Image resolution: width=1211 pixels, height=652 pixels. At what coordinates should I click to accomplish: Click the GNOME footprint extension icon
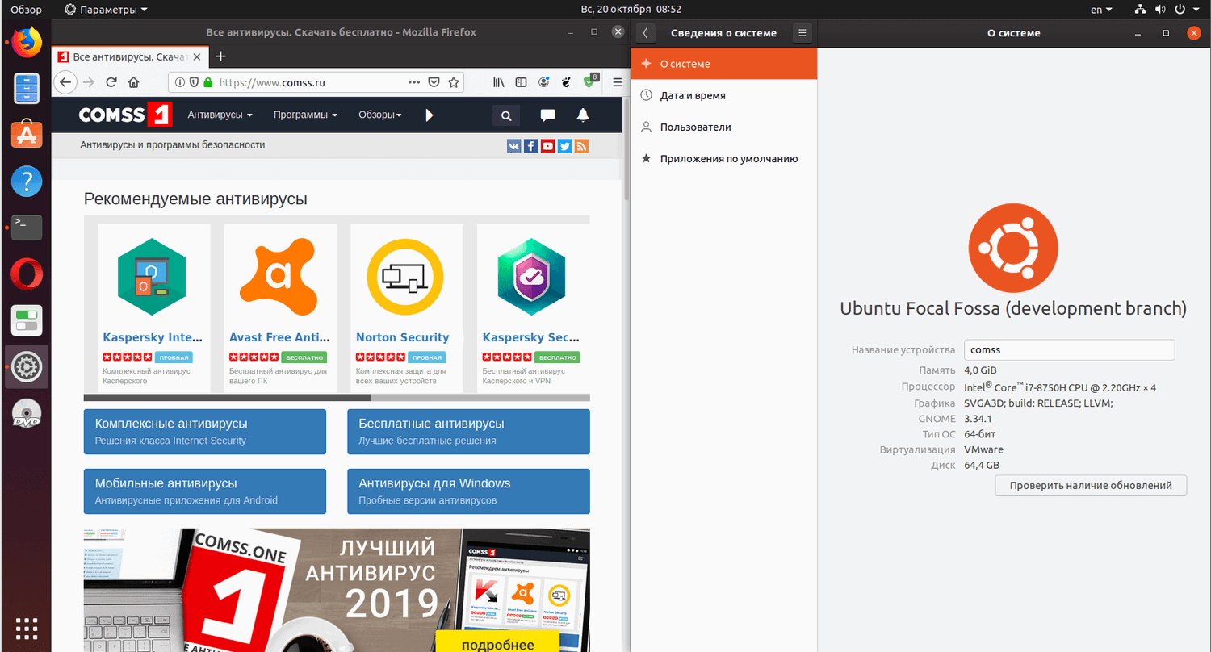[566, 81]
